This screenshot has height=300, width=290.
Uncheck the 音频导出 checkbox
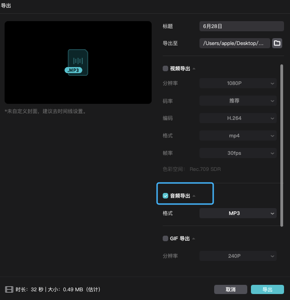pyautogui.click(x=165, y=196)
